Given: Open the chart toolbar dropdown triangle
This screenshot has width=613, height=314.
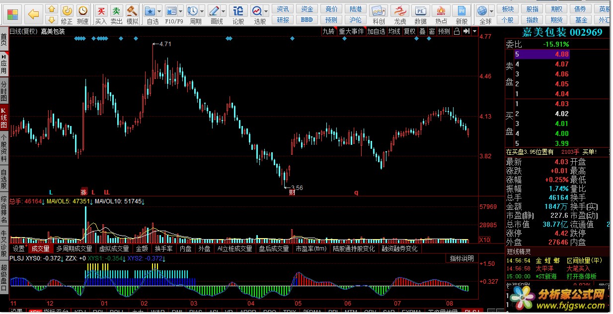Looking at the screenshot, I should (474, 31).
